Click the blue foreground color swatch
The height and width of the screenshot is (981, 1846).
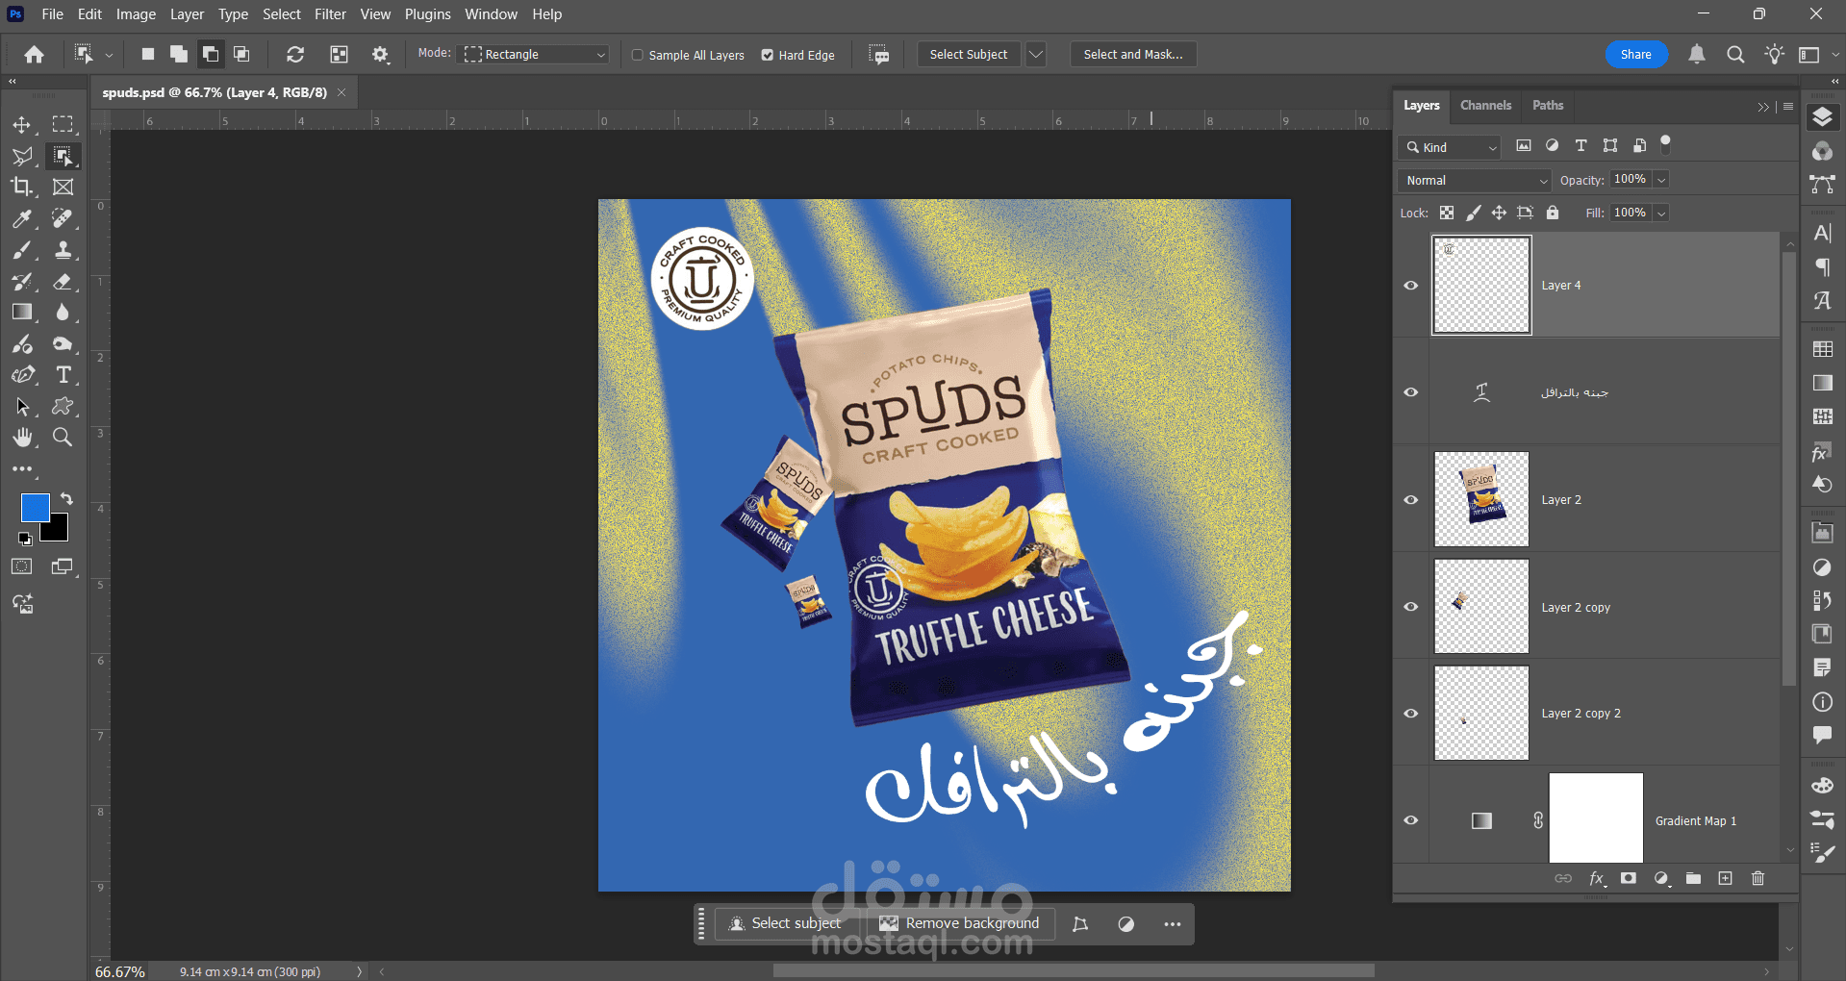[35, 507]
